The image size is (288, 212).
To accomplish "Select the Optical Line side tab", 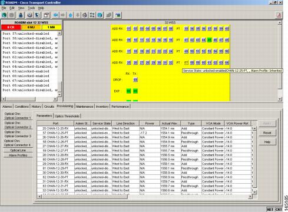I will coord(18,150).
